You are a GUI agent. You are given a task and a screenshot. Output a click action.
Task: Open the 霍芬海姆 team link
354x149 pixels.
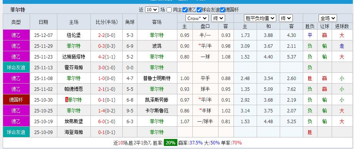pyautogui.click(x=73, y=67)
